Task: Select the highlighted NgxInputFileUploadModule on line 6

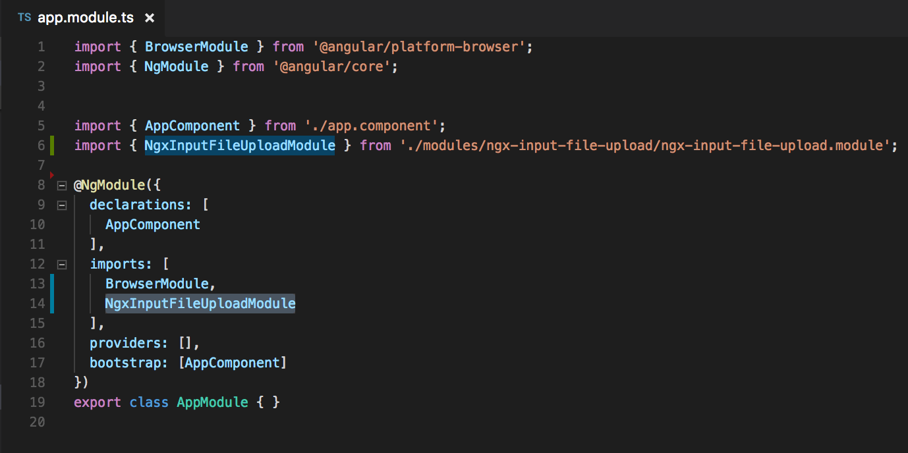Action: click(x=239, y=146)
